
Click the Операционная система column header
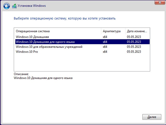(32, 31)
